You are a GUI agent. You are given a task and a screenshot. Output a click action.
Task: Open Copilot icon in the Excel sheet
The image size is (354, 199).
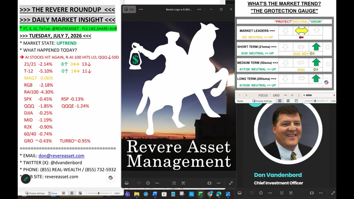[x=326, y=82]
